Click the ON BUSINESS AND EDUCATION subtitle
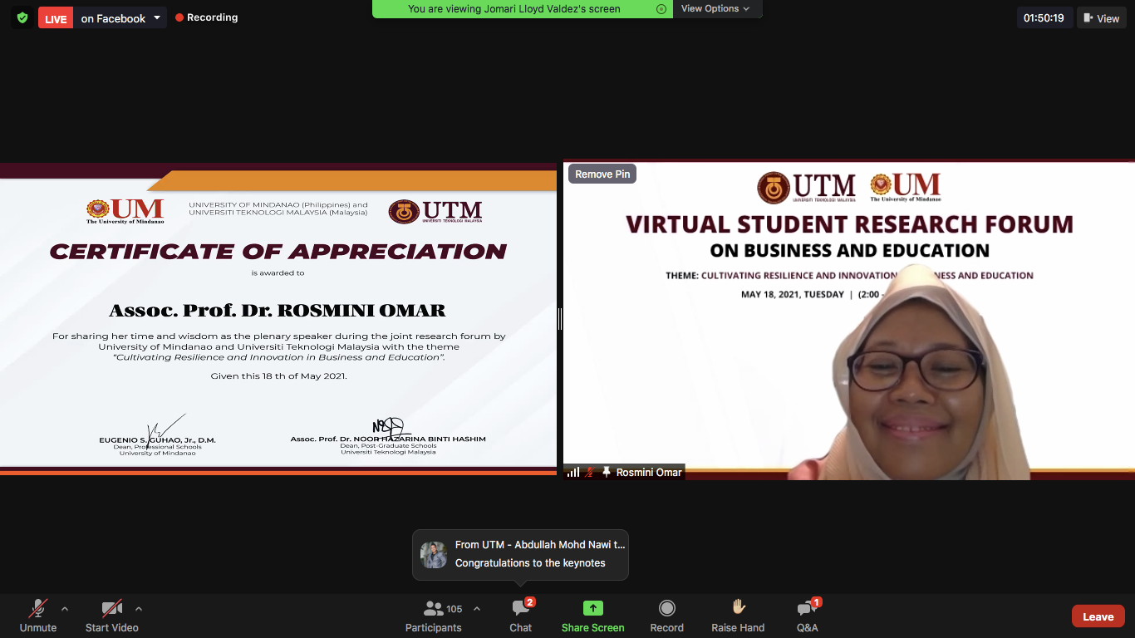 pos(849,250)
